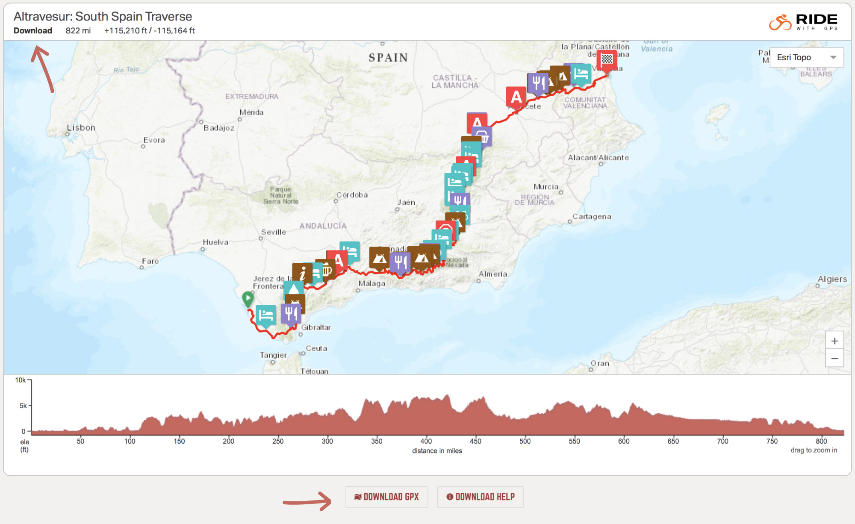Select the restaurant marker near Gibraltar
The image size is (855, 524).
click(x=291, y=314)
